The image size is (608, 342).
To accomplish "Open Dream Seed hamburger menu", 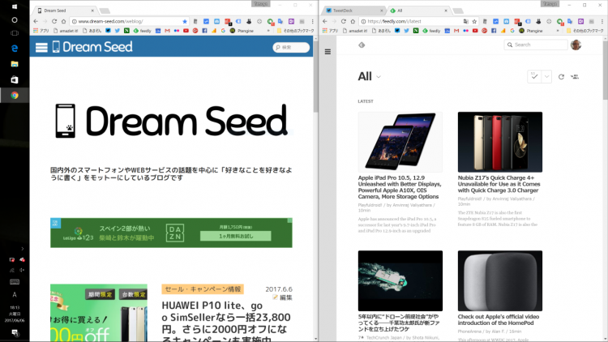I will (x=41, y=47).
